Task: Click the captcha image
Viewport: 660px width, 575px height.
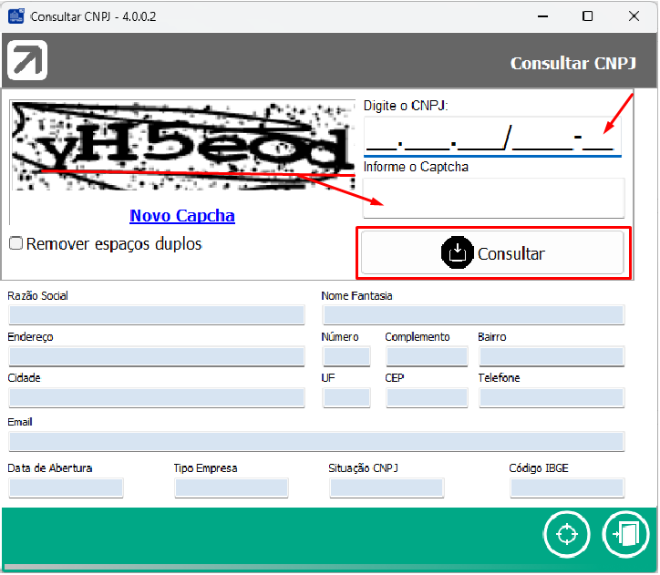Action: click(x=182, y=146)
